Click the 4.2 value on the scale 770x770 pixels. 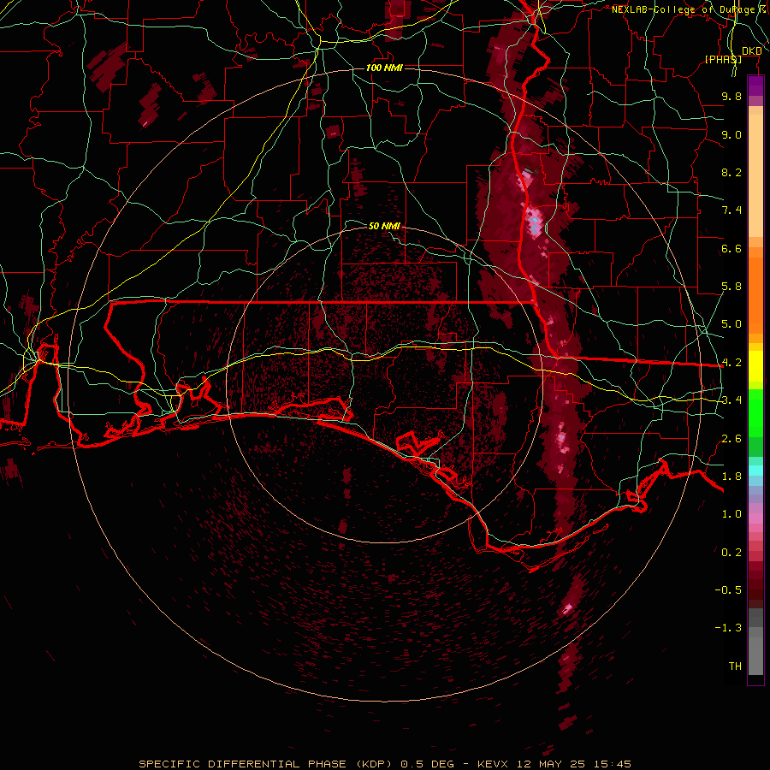point(731,363)
